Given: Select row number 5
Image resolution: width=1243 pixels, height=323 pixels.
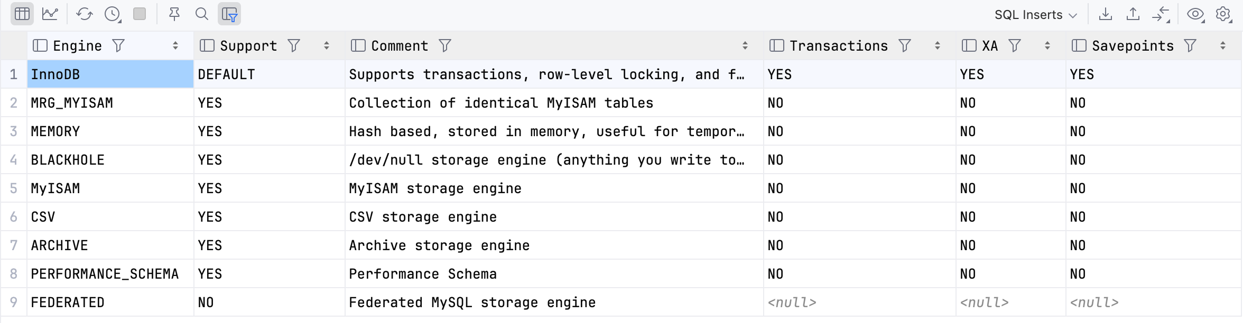Looking at the screenshot, I should pos(14,188).
